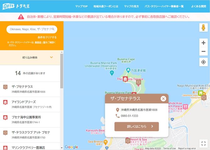This screenshot has height=150, width=210.
Task: Click the brown marker on the Marriott Resort & Spa
Action: (128, 141)
